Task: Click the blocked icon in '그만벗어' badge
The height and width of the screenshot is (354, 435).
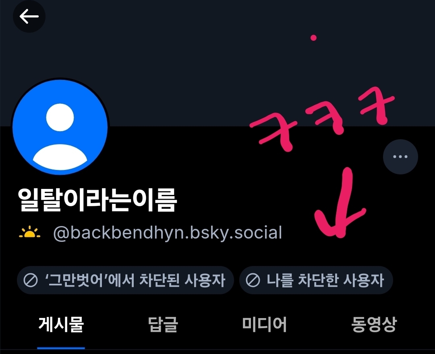Action: click(31, 280)
